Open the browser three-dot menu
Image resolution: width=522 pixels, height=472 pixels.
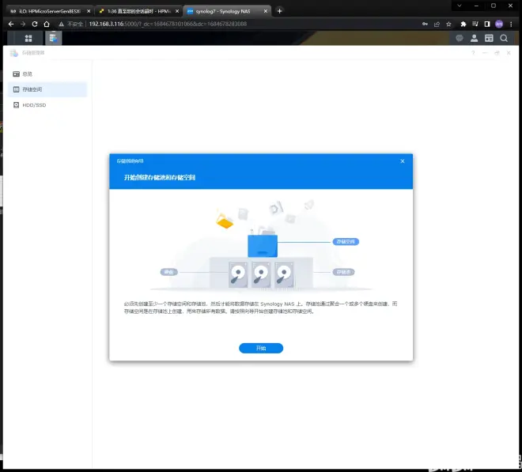(511, 24)
